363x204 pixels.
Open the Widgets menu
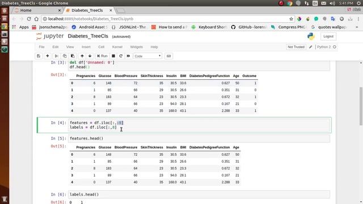pyautogui.click(x=136, y=47)
